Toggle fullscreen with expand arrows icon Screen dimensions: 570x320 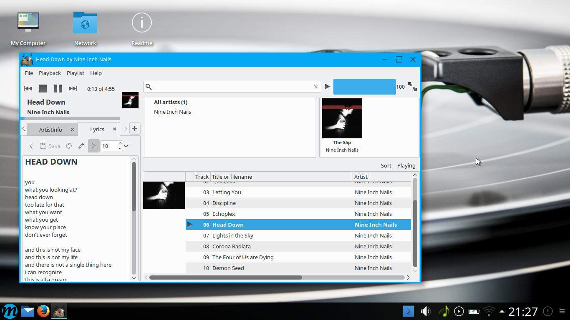tap(412, 87)
